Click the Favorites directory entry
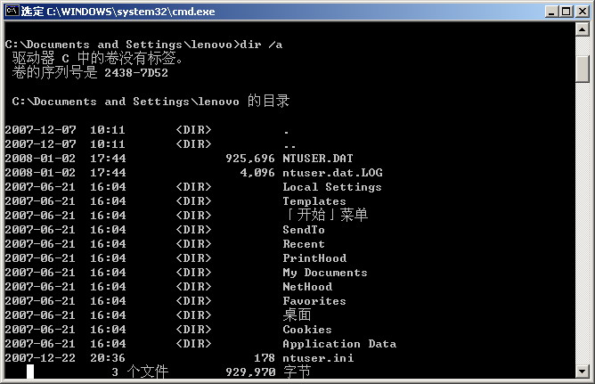 click(x=314, y=301)
